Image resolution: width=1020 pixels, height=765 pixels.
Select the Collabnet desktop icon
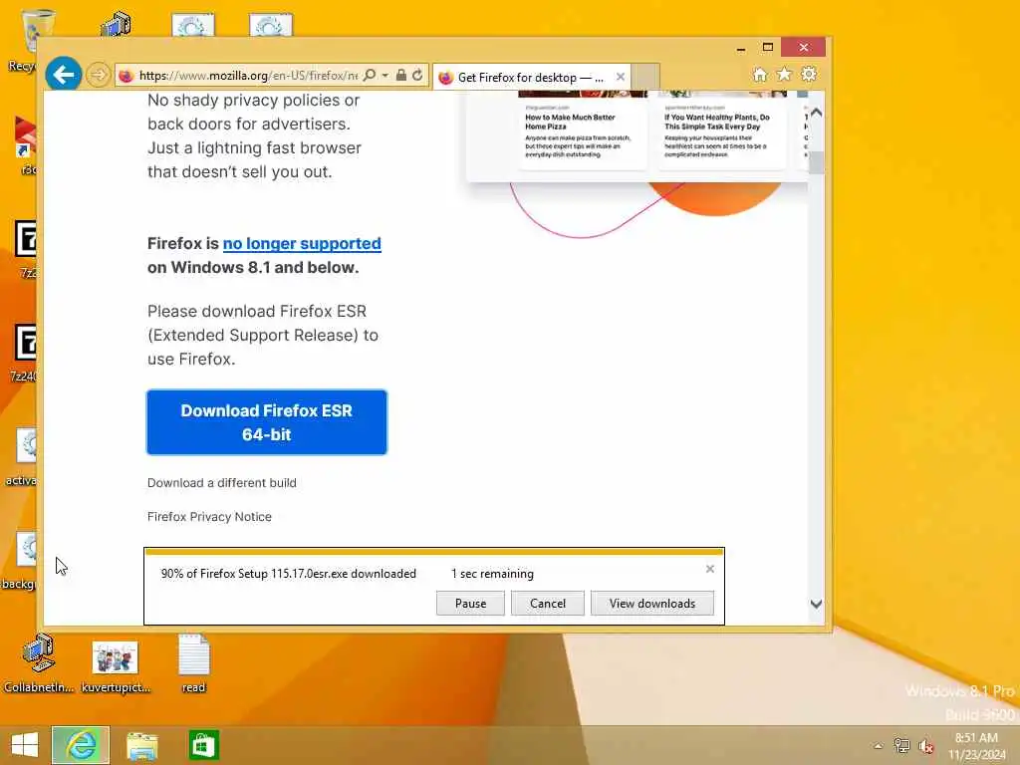pos(39,663)
